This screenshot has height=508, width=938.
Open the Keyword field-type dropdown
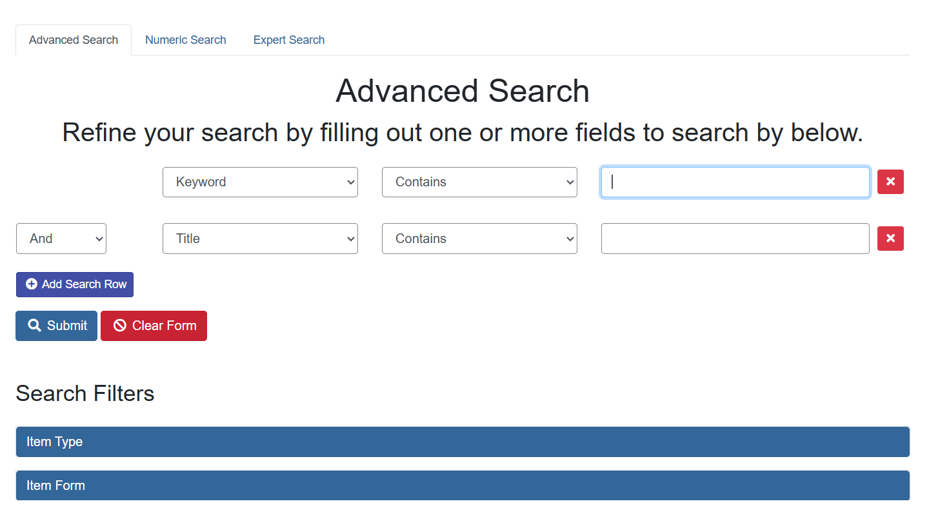click(x=260, y=182)
